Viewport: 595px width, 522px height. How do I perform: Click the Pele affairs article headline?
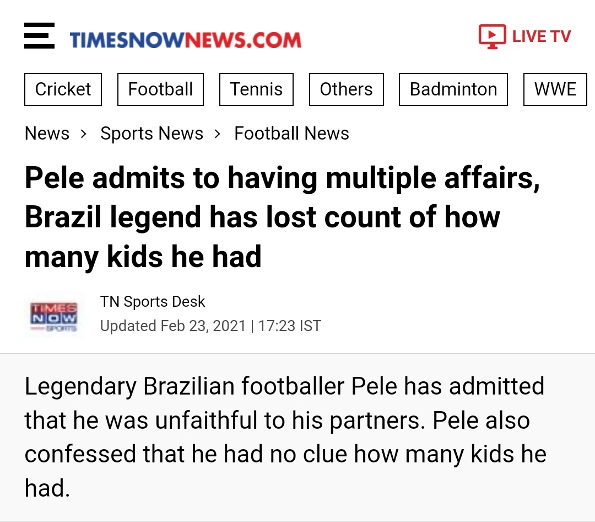coord(281,217)
